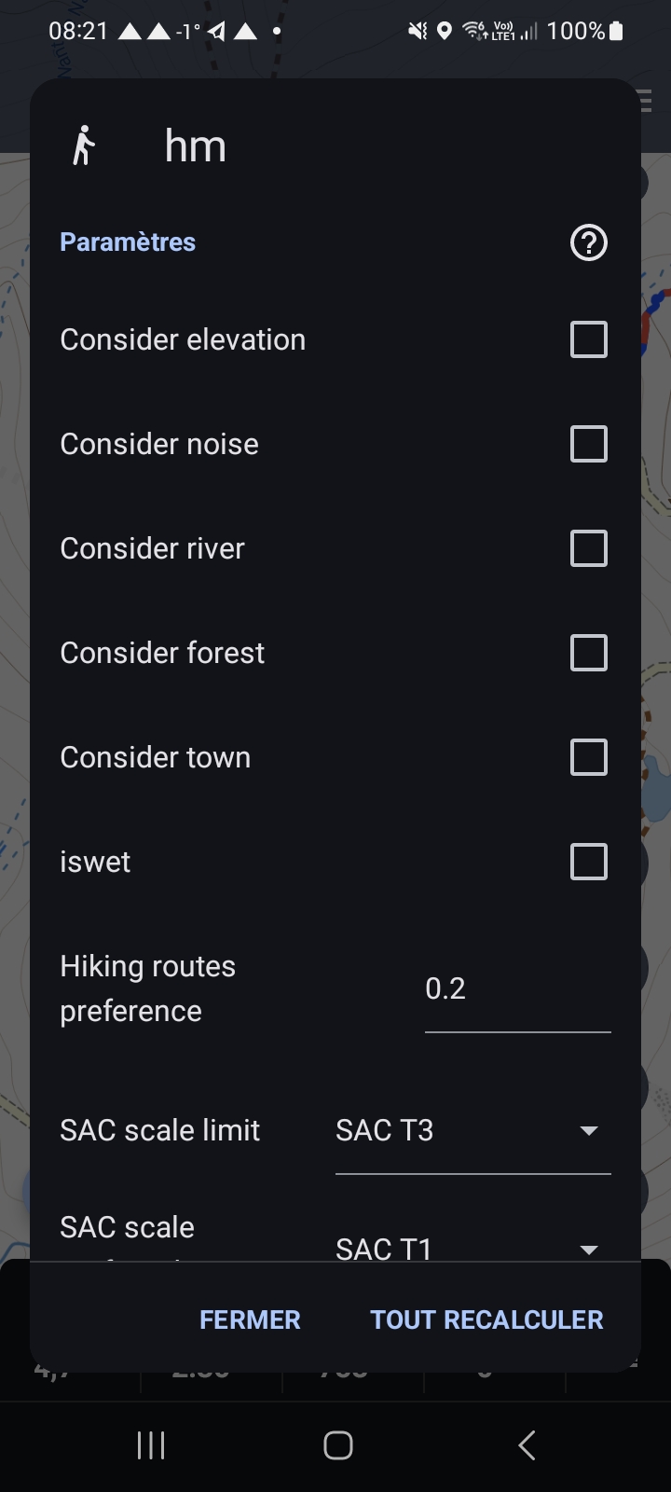Toggle the iswet checkbox
The image size is (671, 1492).
point(588,862)
